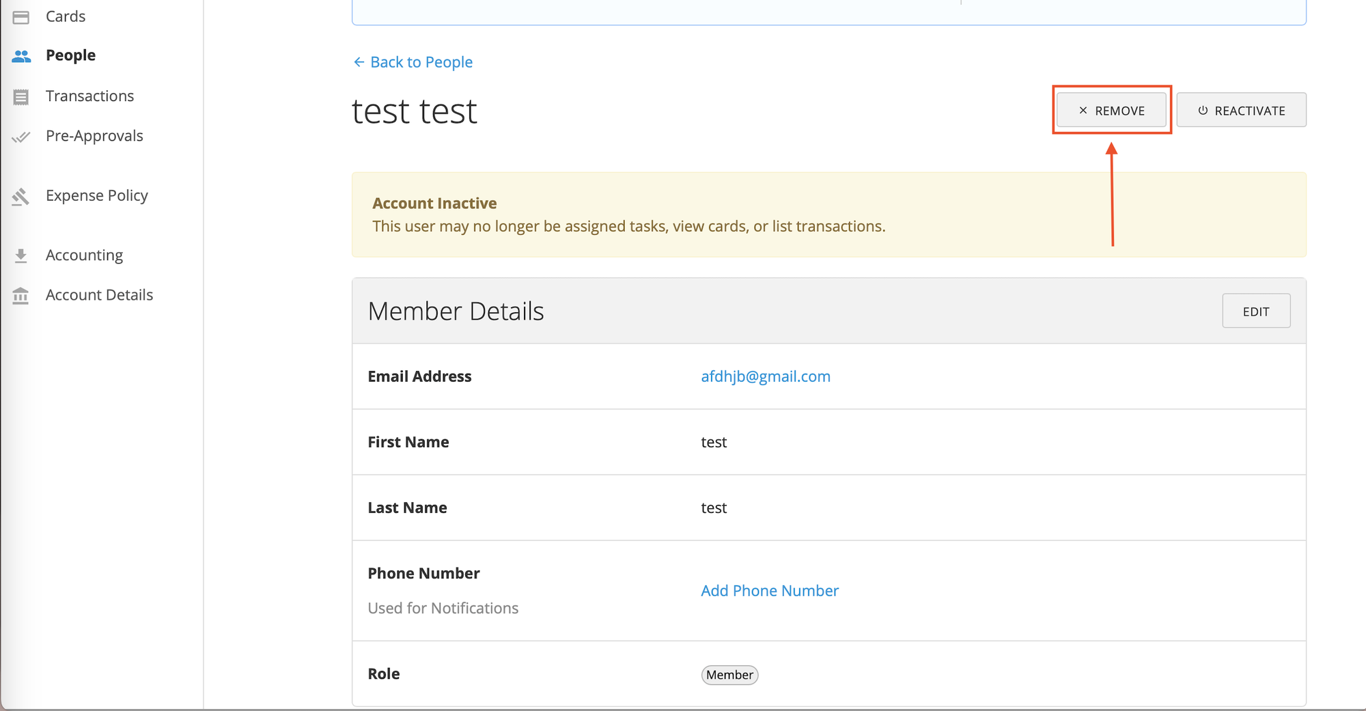Edit the Member Details section
The height and width of the screenshot is (711, 1366).
(1255, 311)
